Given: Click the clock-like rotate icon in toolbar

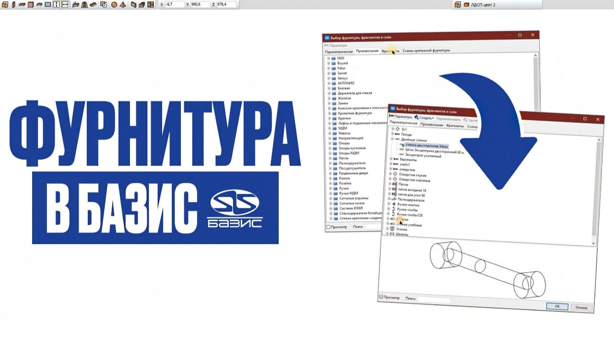Looking at the screenshot, I should coord(104,4).
